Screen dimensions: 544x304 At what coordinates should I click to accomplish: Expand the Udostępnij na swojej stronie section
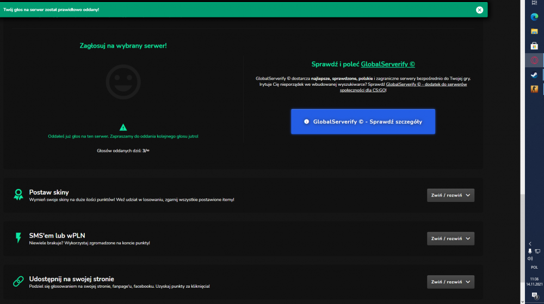450,282
